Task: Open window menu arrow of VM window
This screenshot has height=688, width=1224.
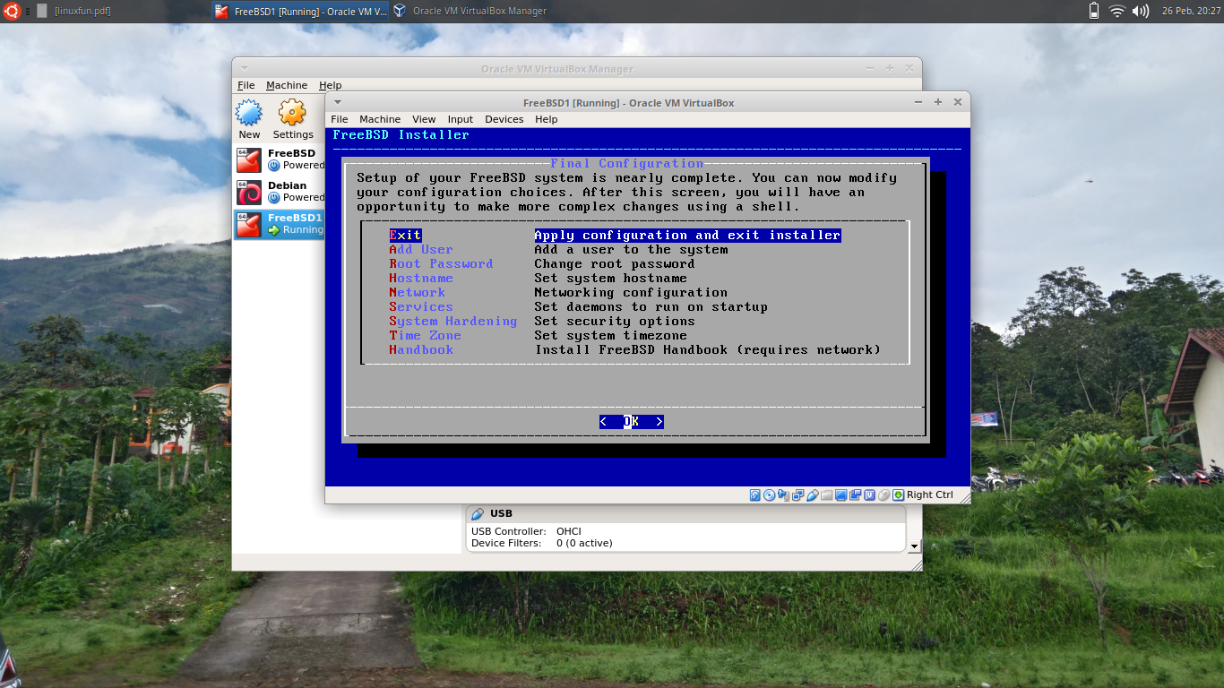Action: (338, 102)
